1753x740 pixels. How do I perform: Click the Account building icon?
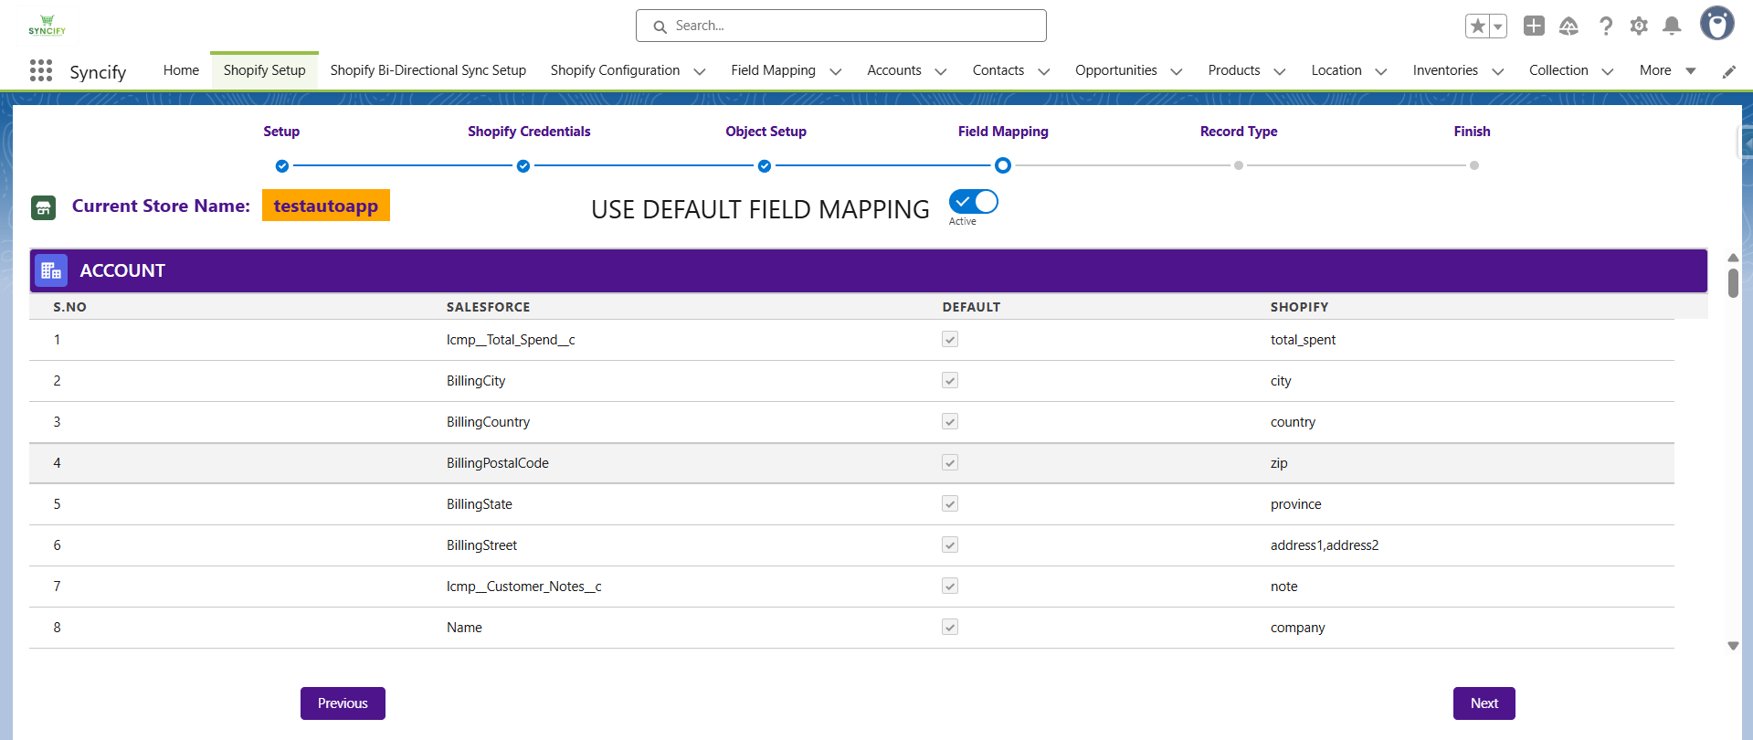pos(51,270)
